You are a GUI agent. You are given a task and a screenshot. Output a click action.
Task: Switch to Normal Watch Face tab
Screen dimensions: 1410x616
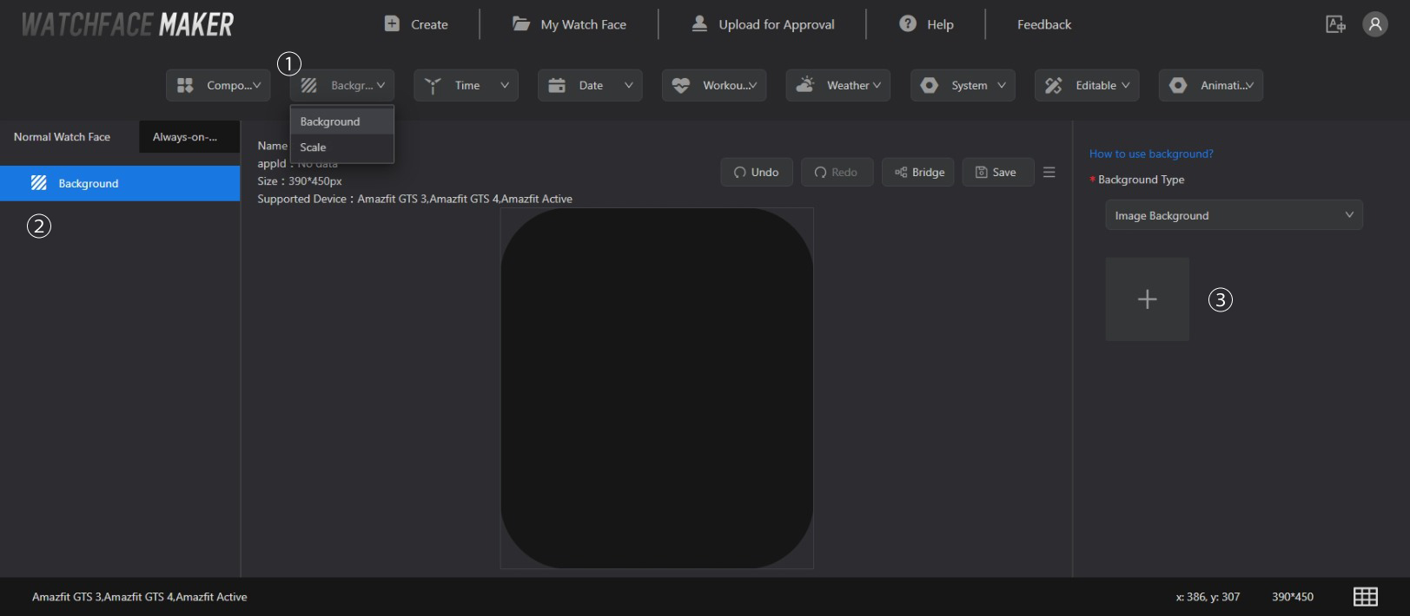tap(63, 137)
